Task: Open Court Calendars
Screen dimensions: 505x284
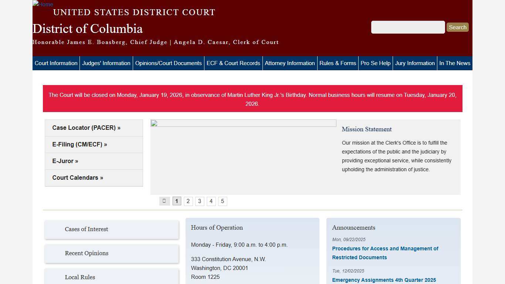Action: point(78,177)
